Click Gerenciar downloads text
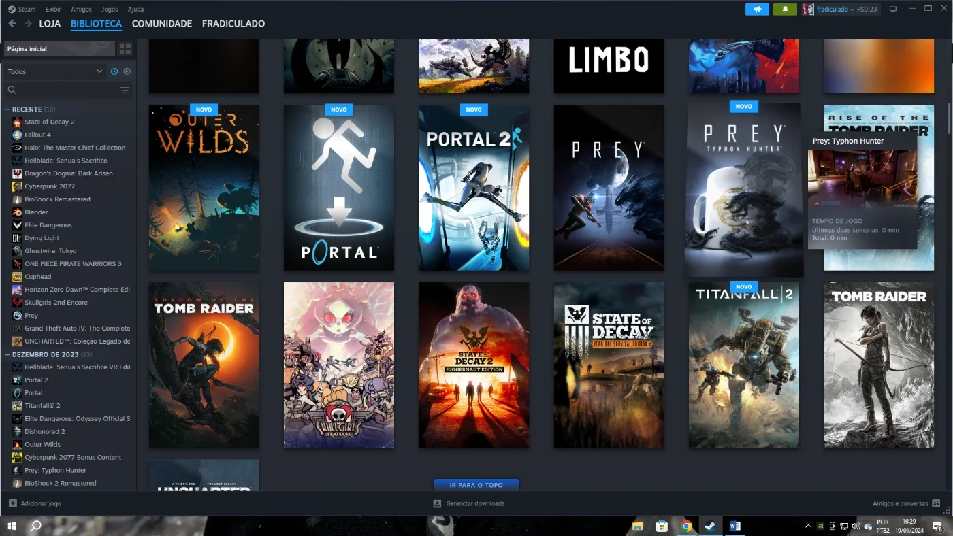The height and width of the screenshot is (536, 953). (x=475, y=503)
